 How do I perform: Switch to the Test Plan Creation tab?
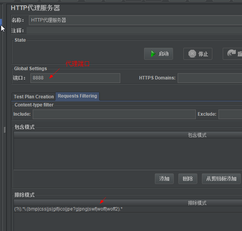(34, 96)
